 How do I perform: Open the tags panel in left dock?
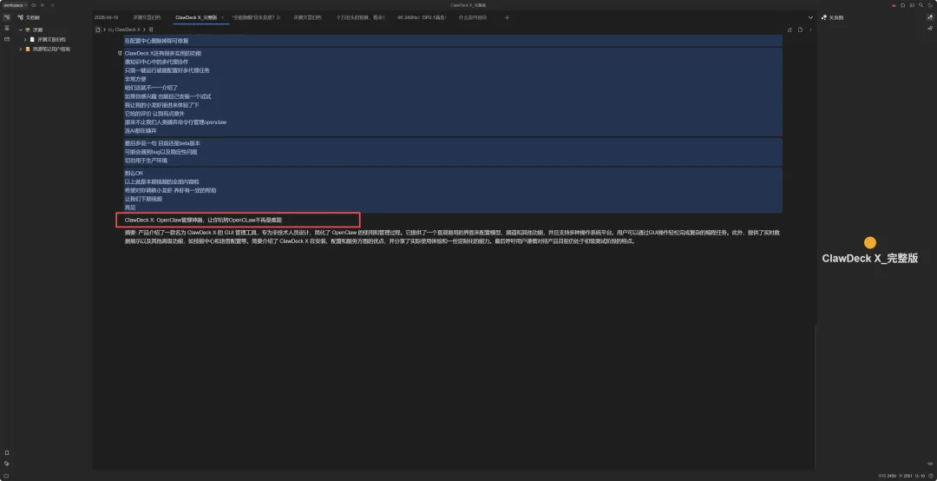tap(7, 464)
